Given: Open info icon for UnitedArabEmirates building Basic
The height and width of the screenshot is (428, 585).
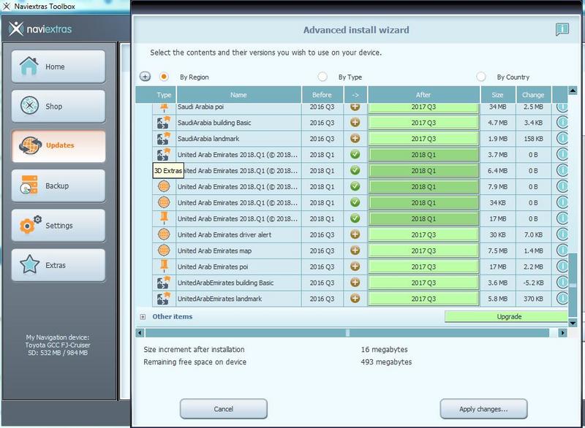Looking at the screenshot, I should click(x=562, y=283).
